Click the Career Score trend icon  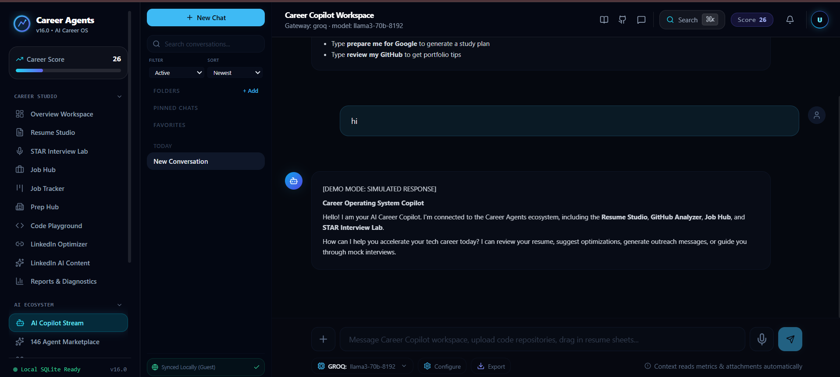20,59
